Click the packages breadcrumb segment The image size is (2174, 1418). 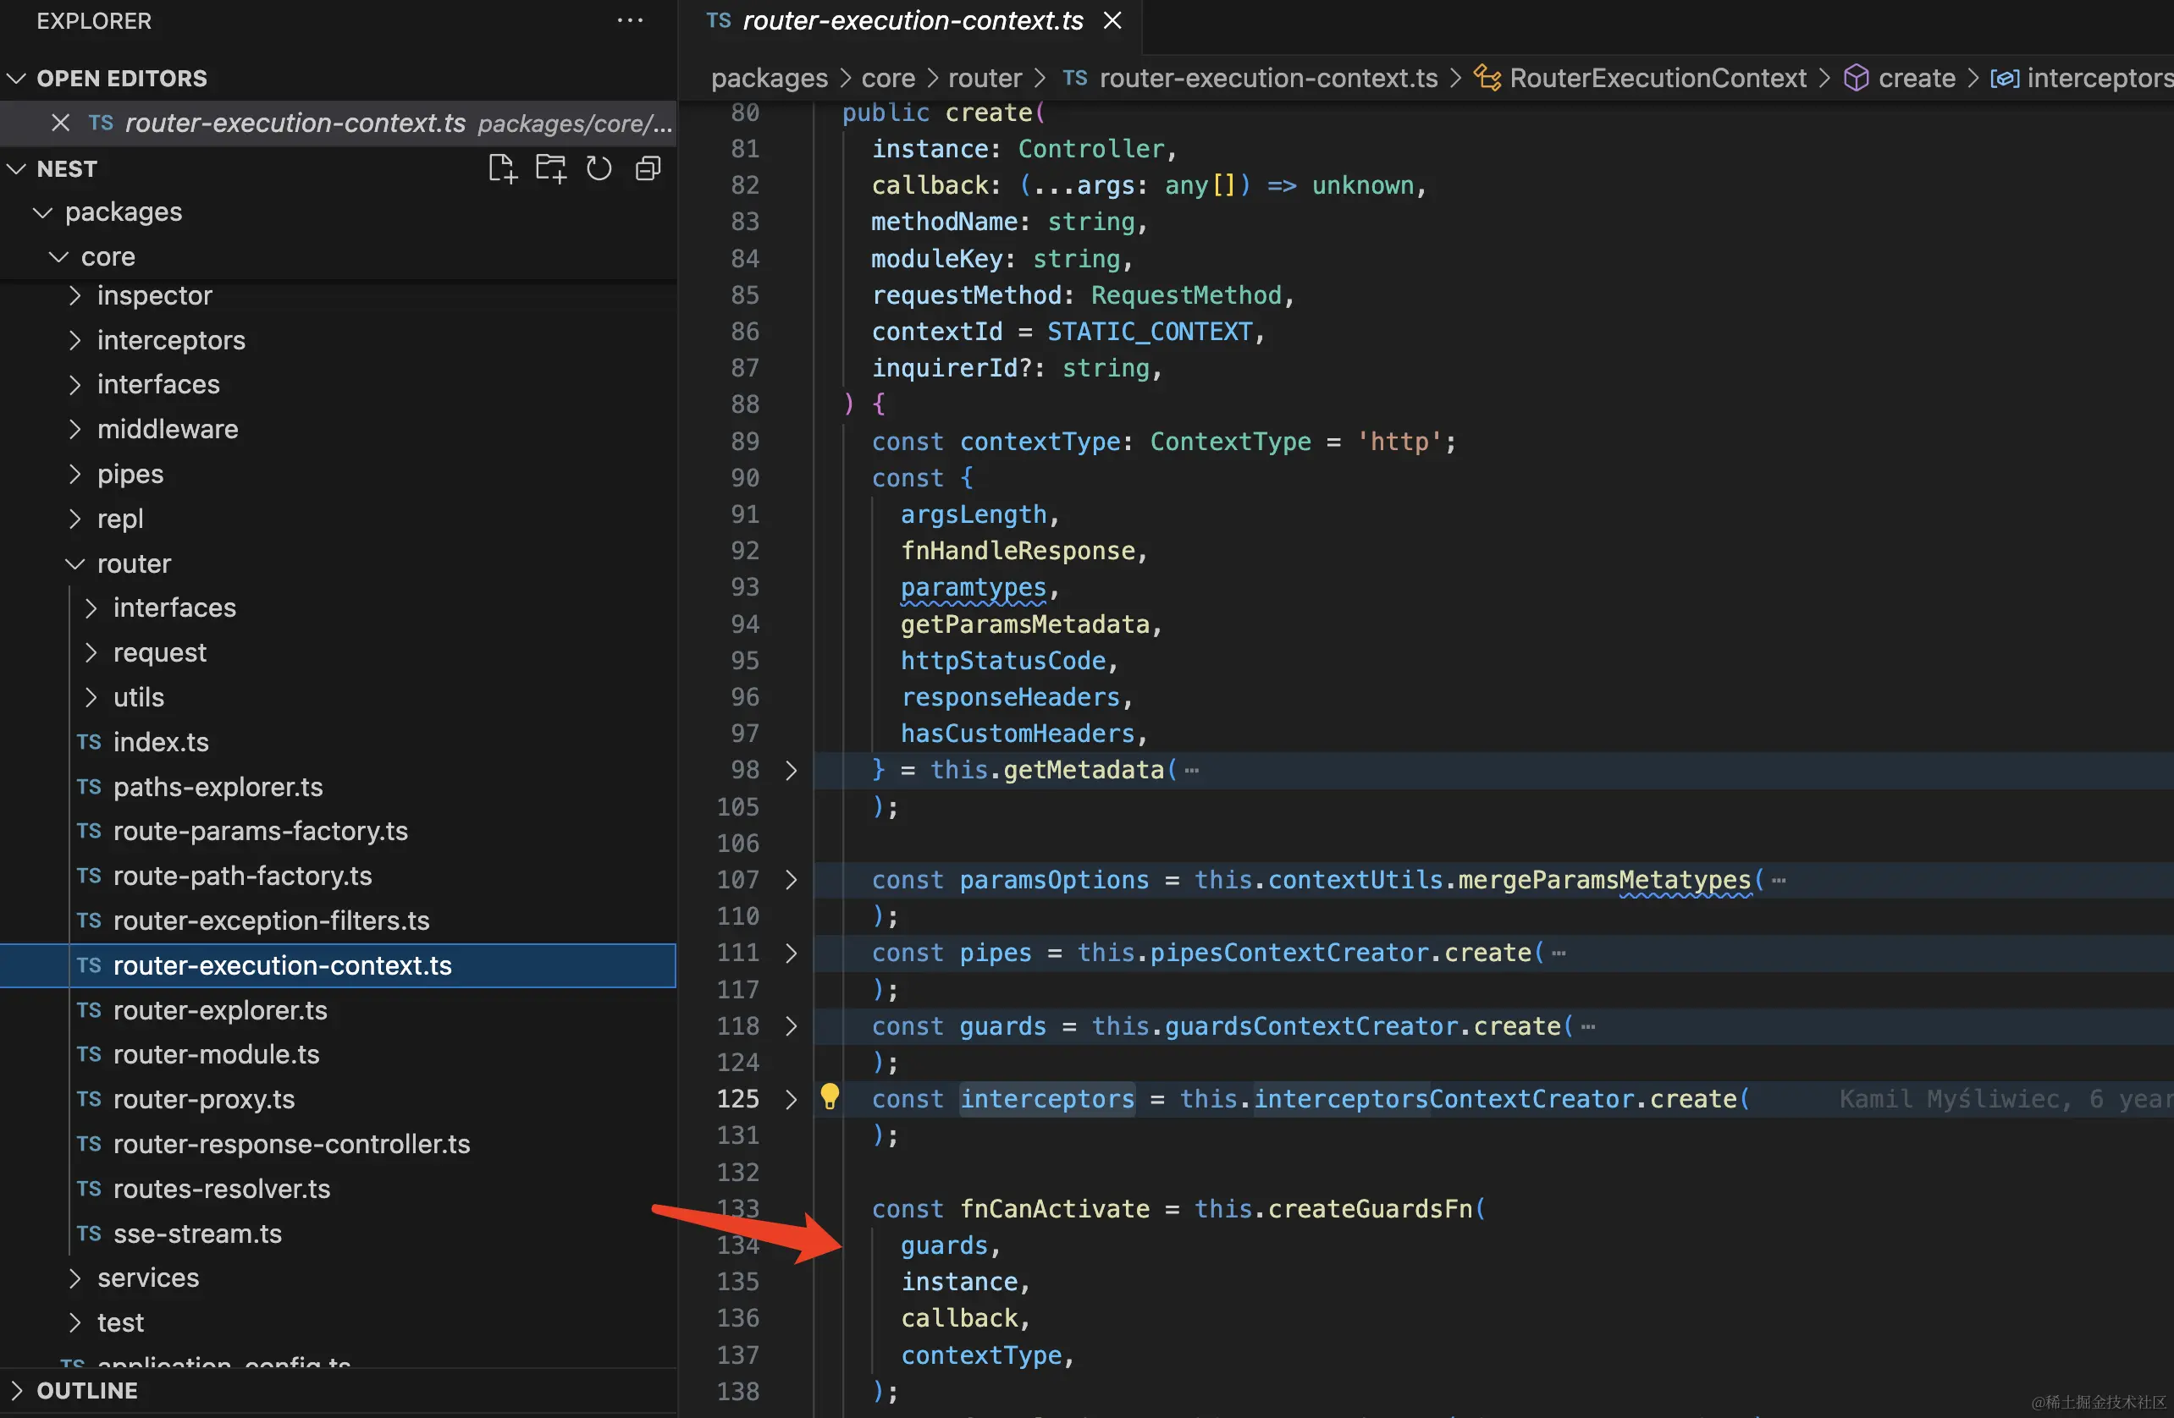pos(770,78)
